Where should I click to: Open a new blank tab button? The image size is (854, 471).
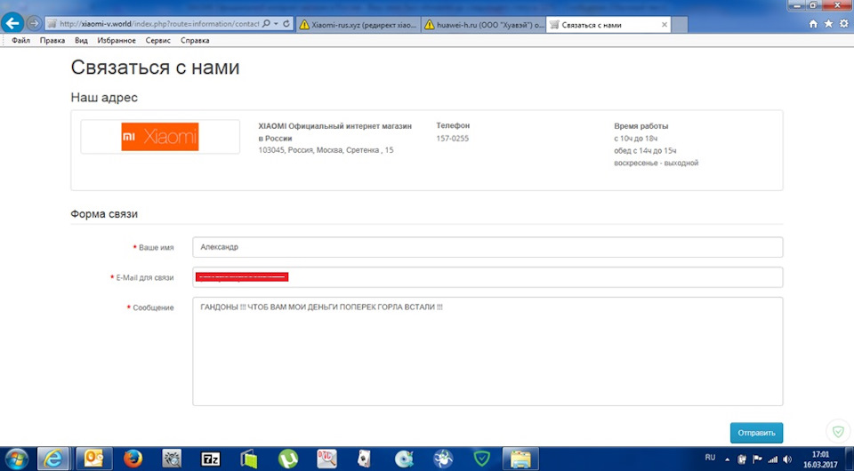click(679, 25)
